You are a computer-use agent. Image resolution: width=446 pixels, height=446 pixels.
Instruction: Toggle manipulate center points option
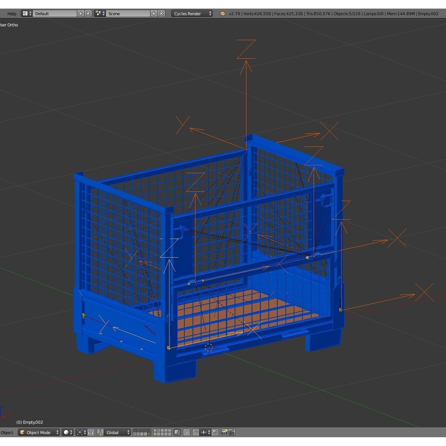click(91, 432)
